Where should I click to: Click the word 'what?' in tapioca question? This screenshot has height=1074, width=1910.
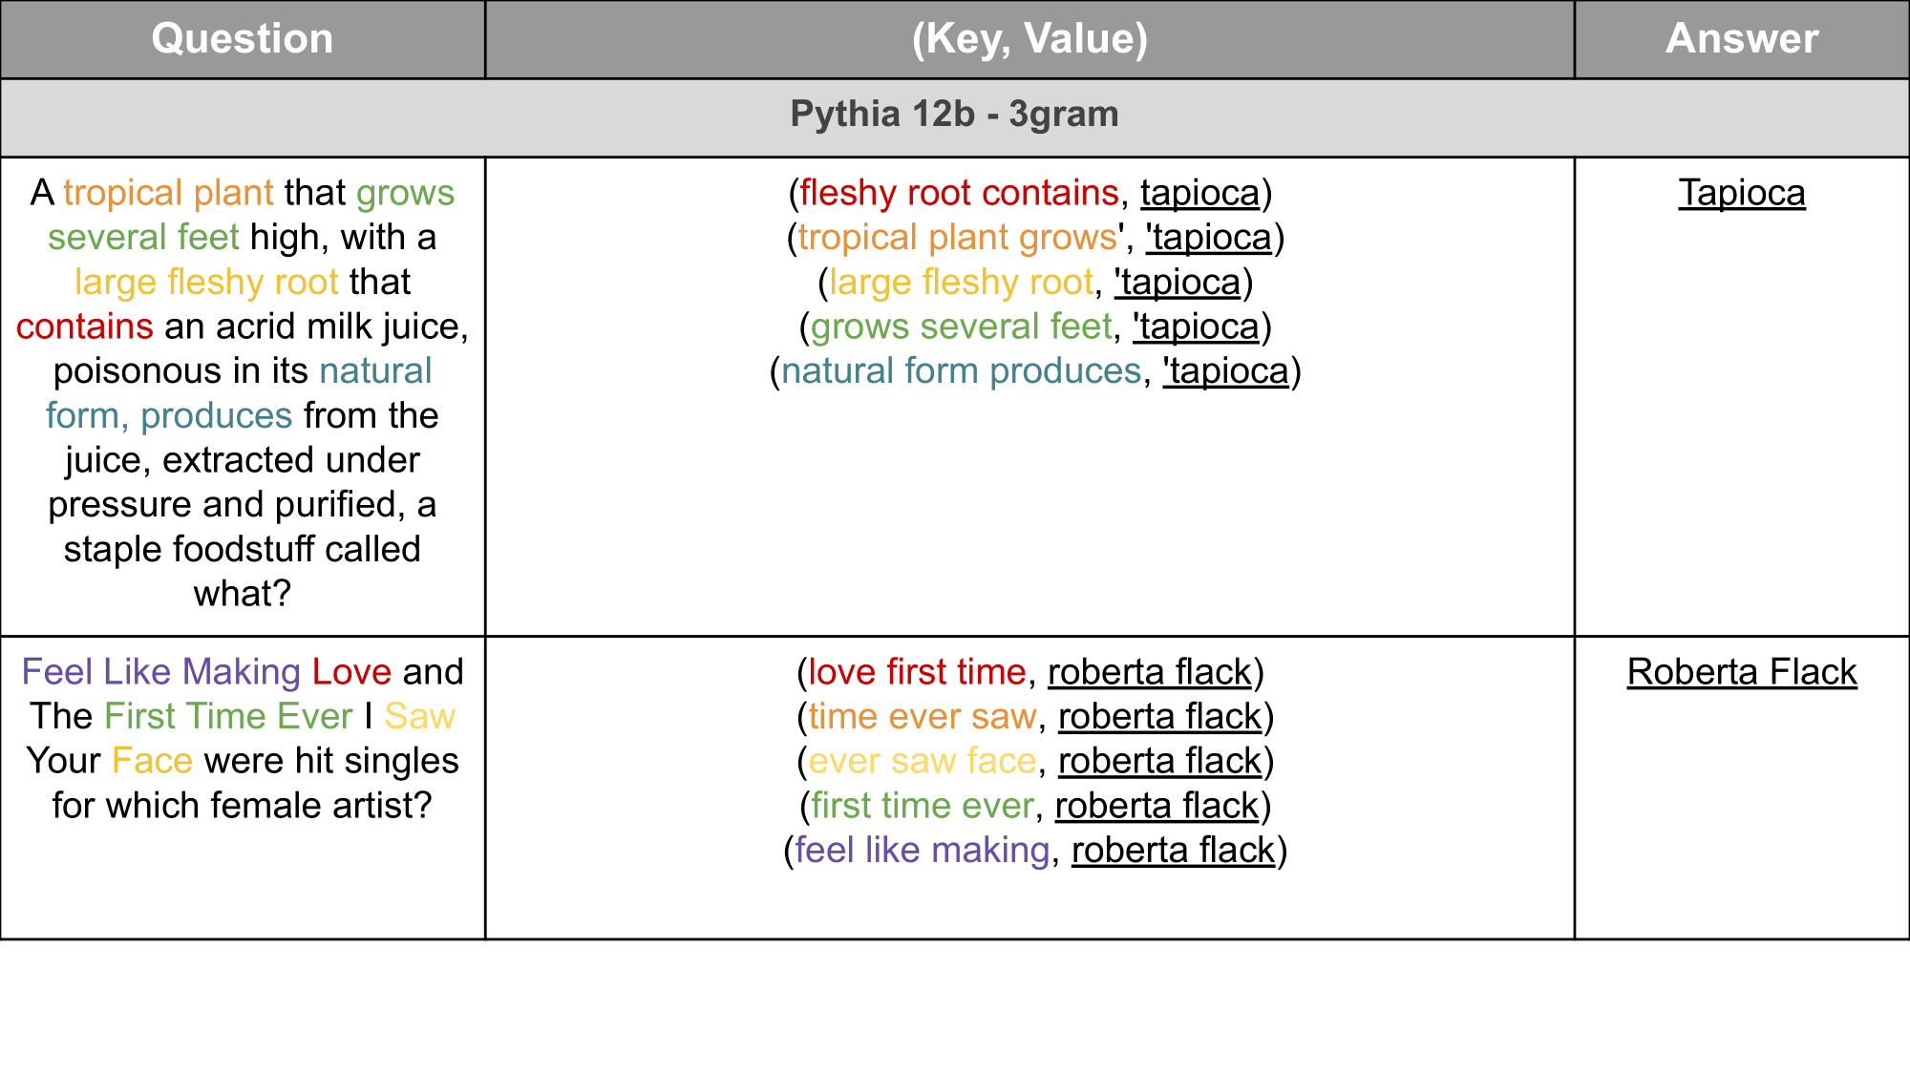pyautogui.click(x=242, y=594)
